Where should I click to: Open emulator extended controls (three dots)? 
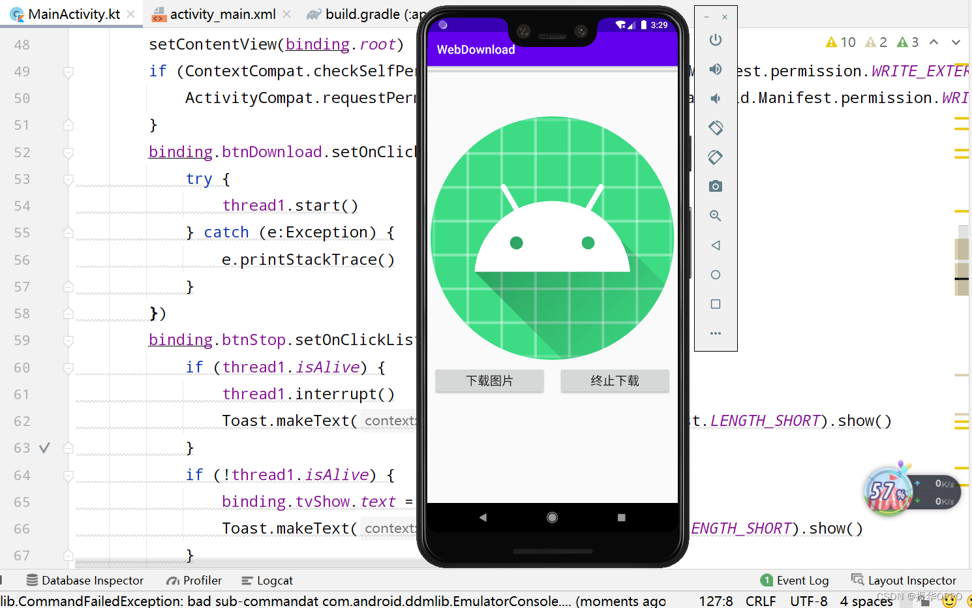[x=716, y=333]
